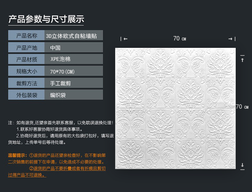Click the 规格大小 label cell
This screenshot has height=192, width=252.
pos(26,71)
